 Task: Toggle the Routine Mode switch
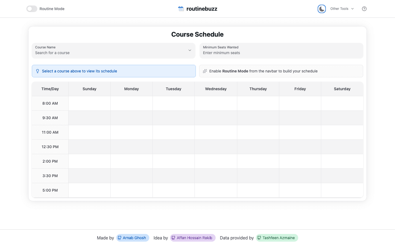32,9
